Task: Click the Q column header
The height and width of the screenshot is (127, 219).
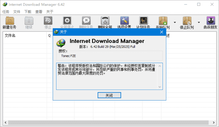Action: point(50,35)
